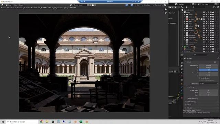Click the furniture collection's red icon

[x=187, y=19]
